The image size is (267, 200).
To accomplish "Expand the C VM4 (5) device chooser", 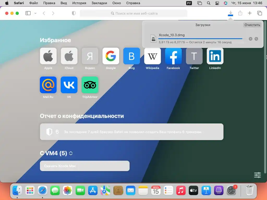I will [71, 153].
